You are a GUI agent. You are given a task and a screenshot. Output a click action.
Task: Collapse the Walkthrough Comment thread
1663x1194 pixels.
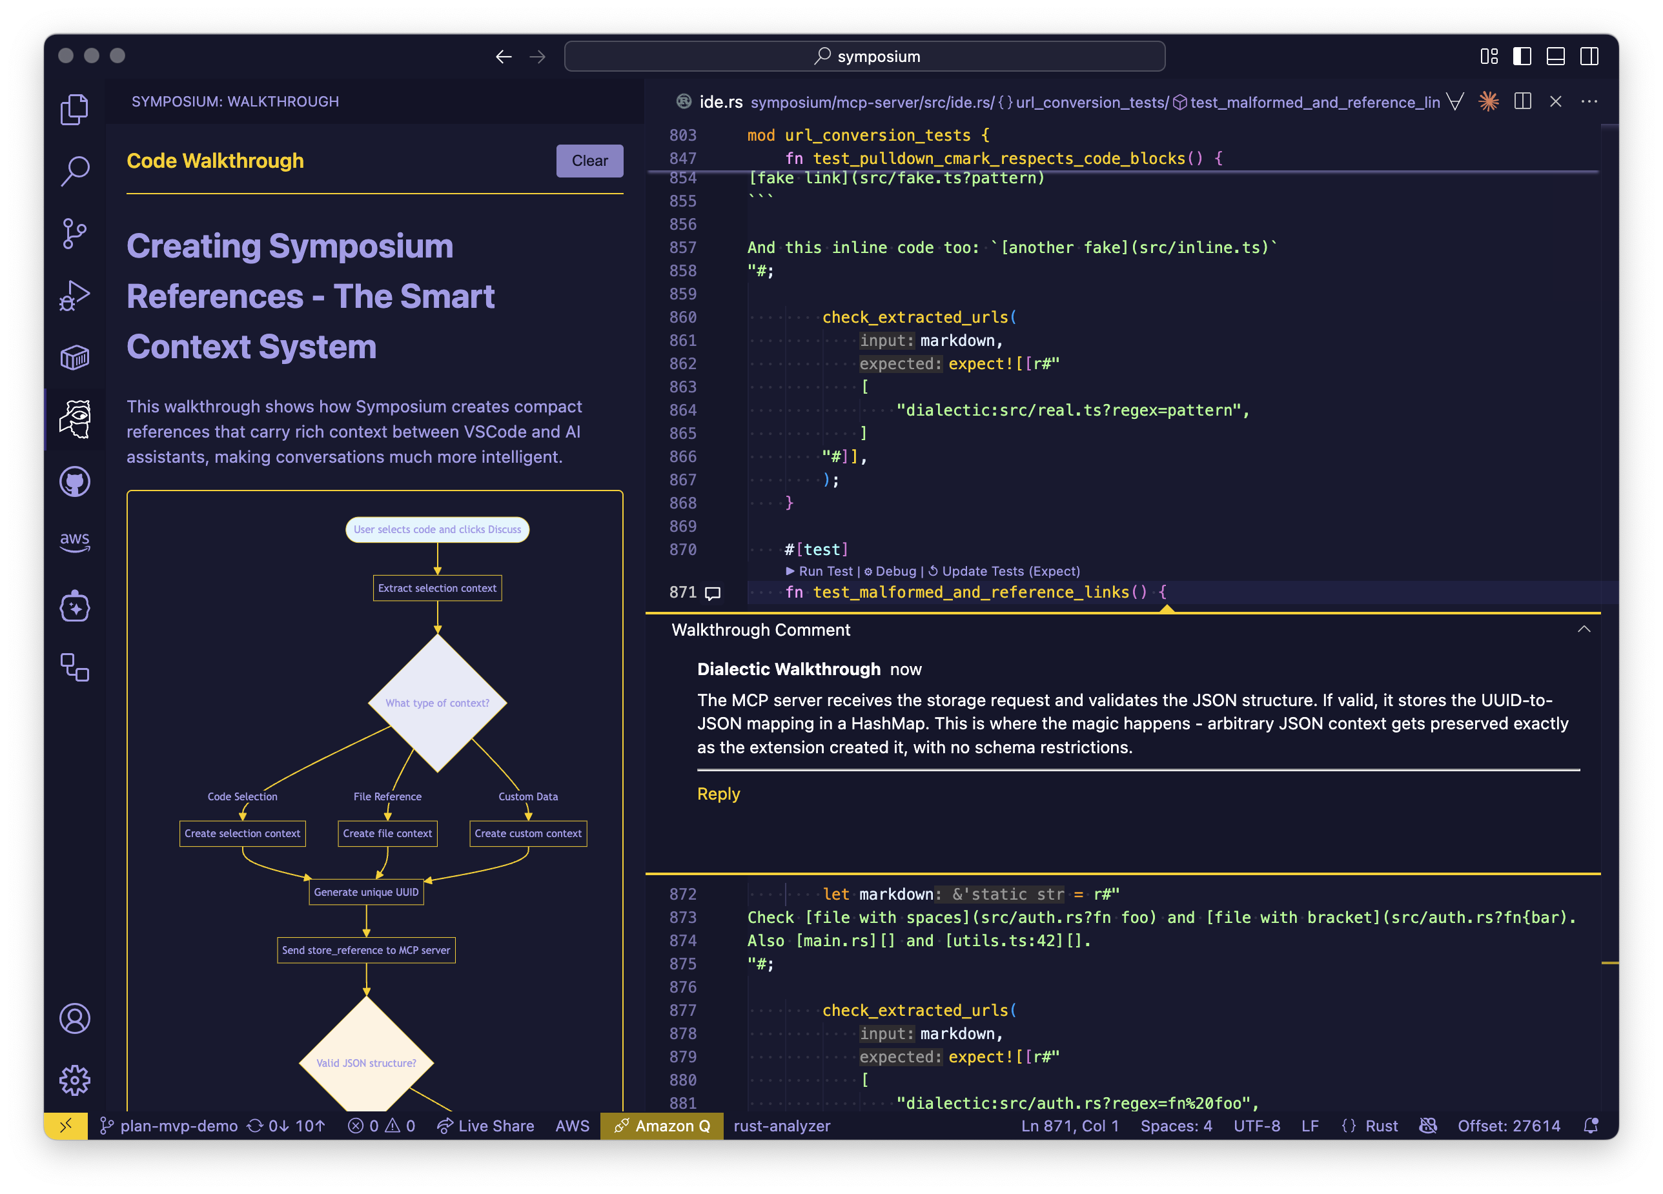click(1584, 630)
